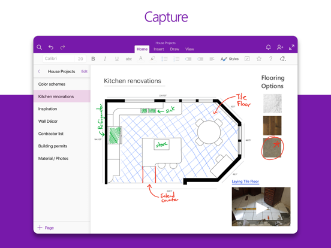The width and height of the screenshot is (331, 248).
Task: Switch to the Insert tab
Action: (159, 49)
